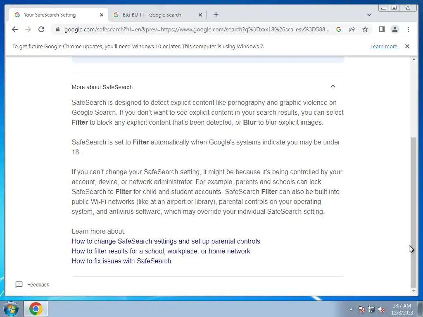The width and height of the screenshot is (423, 317).
Task: Open How to change SafeSearch settings link
Action: click(x=166, y=241)
